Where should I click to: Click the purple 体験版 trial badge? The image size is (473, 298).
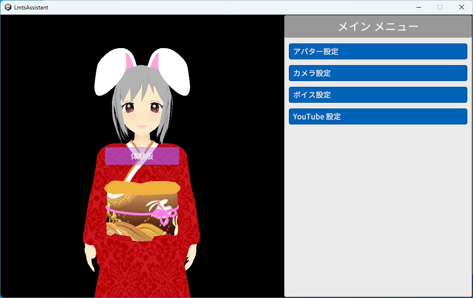[142, 156]
